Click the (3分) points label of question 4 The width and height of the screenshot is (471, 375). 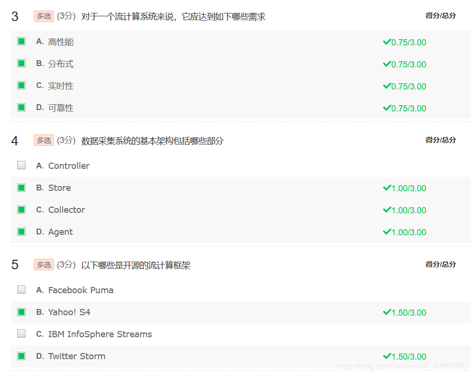pos(66,140)
